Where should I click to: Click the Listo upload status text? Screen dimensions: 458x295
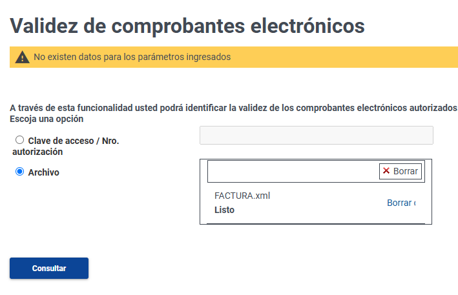click(x=224, y=210)
